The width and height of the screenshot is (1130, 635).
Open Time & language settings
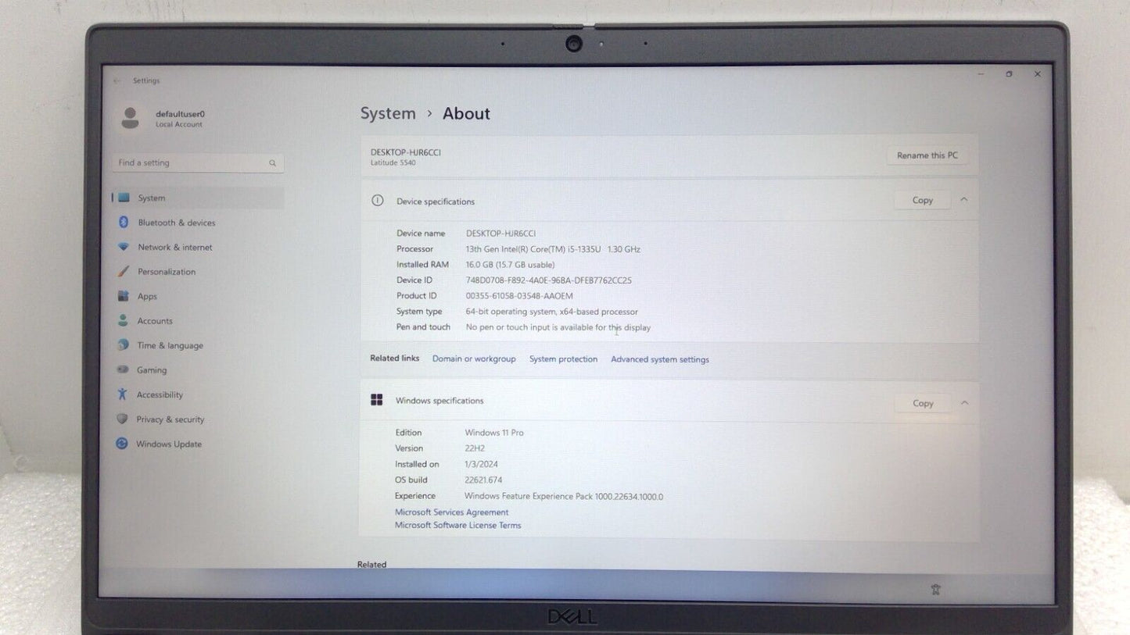(198, 345)
